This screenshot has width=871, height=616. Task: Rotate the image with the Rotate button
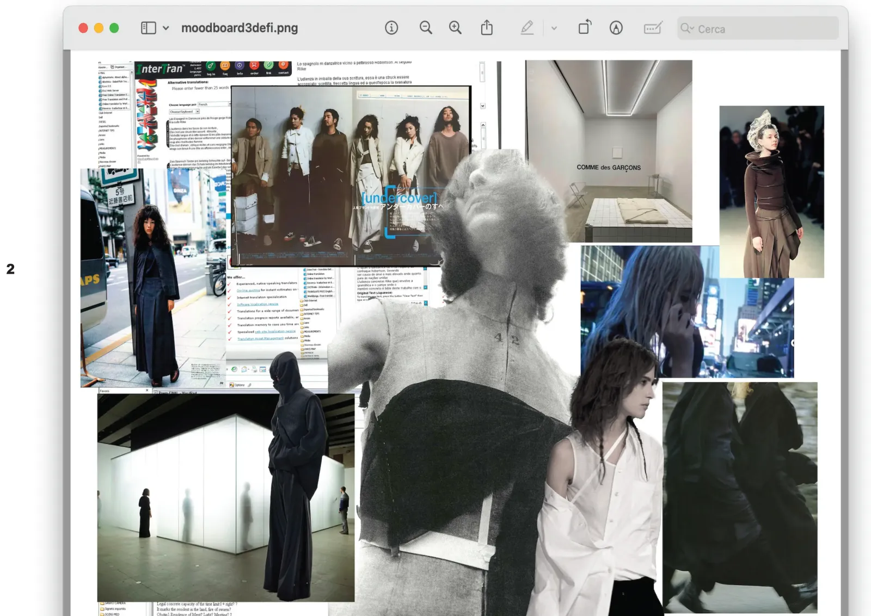(x=585, y=27)
